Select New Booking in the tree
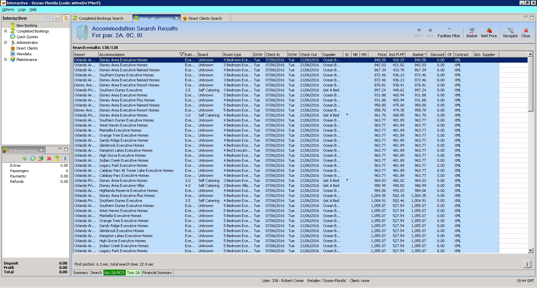 click(x=27, y=25)
